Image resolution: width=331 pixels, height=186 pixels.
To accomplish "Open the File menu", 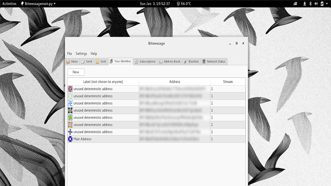I will coord(69,54).
